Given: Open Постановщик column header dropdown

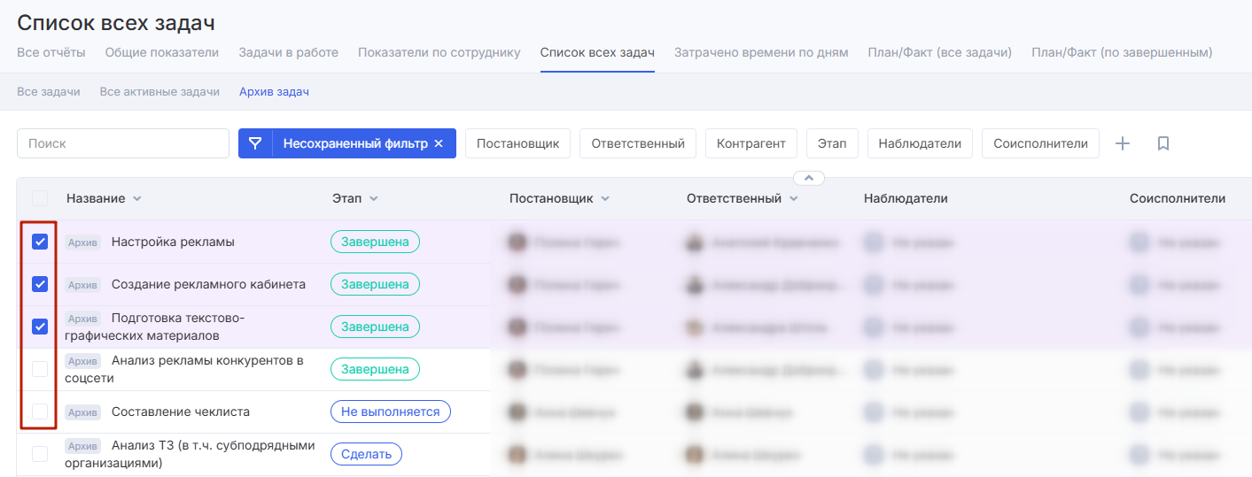Looking at the screenshot, I should 605,199.
